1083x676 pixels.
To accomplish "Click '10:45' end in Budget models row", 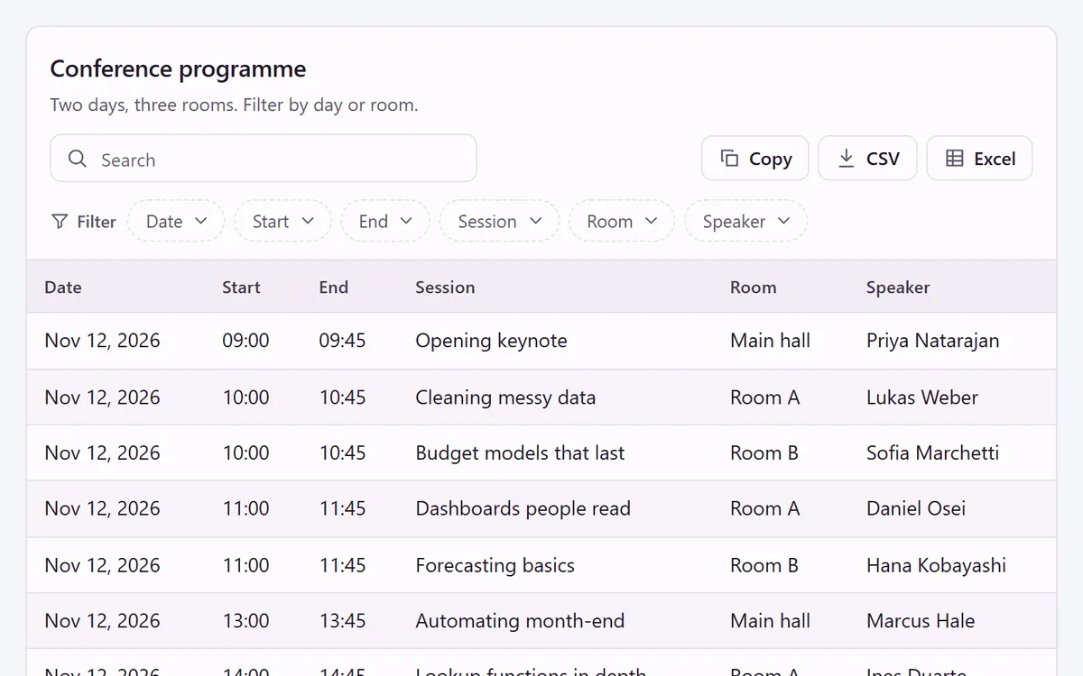I will tap(342, 453).
